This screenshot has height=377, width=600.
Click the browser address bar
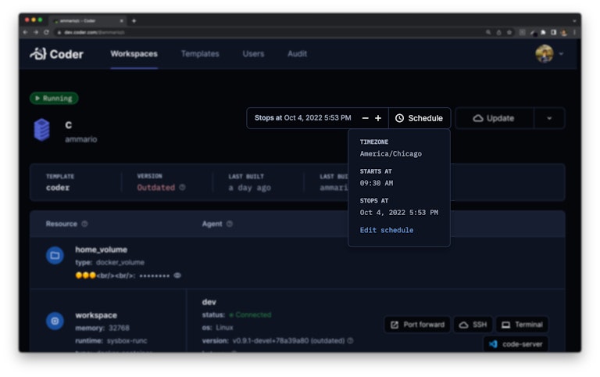coord(268,33)
